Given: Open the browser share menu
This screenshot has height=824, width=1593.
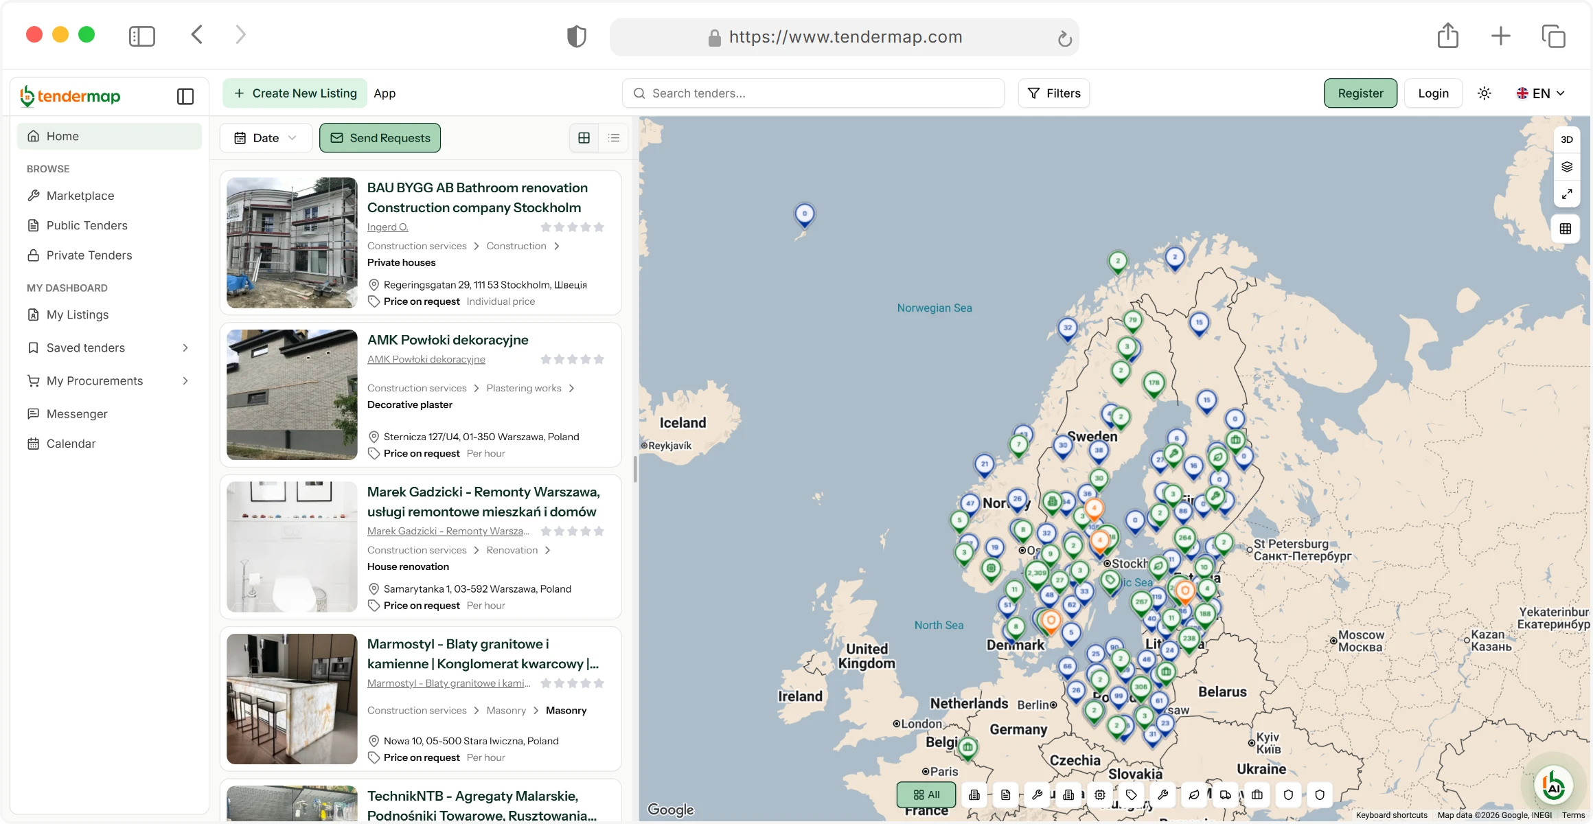Looking at the screenshot, I should (1448, 36).
